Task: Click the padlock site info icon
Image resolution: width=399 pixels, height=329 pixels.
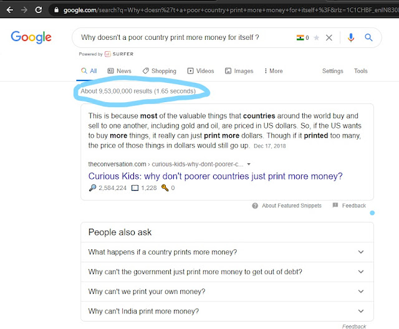Action: point(57,10)
